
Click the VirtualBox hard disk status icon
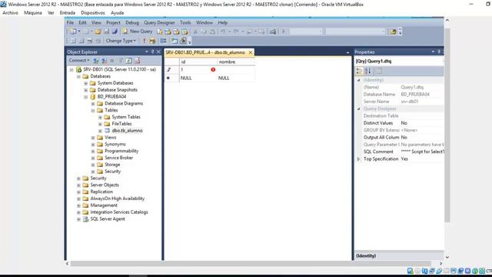pyautogui.click(x=410, y=271)
